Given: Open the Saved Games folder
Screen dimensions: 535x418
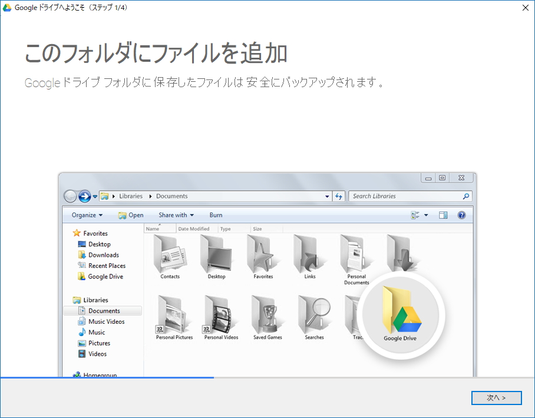Looking at the screenshot, I should tap(268, 315).
